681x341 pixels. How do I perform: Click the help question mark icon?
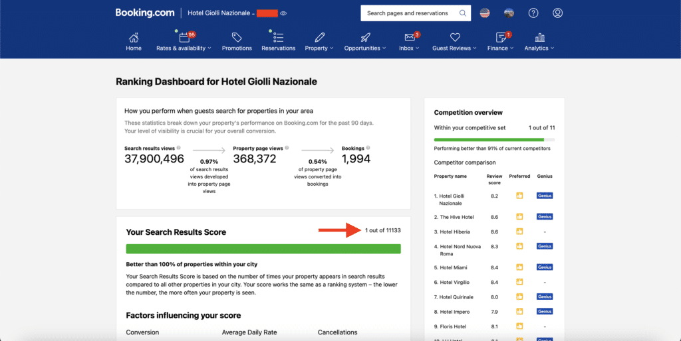point(533,13)
